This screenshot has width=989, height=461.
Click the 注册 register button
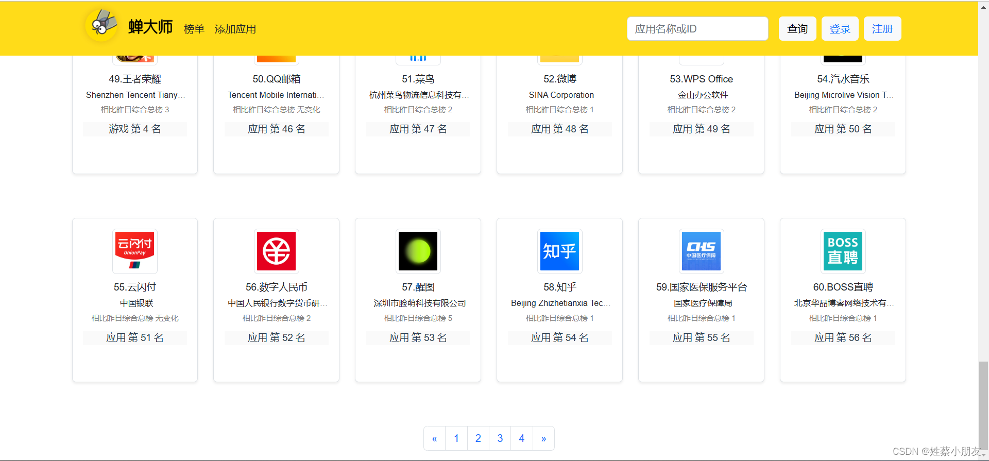point(882,28)
